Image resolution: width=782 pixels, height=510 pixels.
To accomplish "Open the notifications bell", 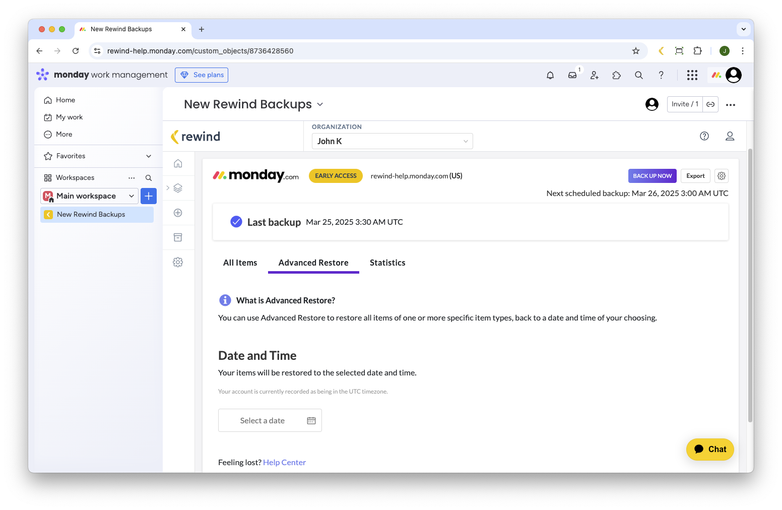I will point(550,75).
